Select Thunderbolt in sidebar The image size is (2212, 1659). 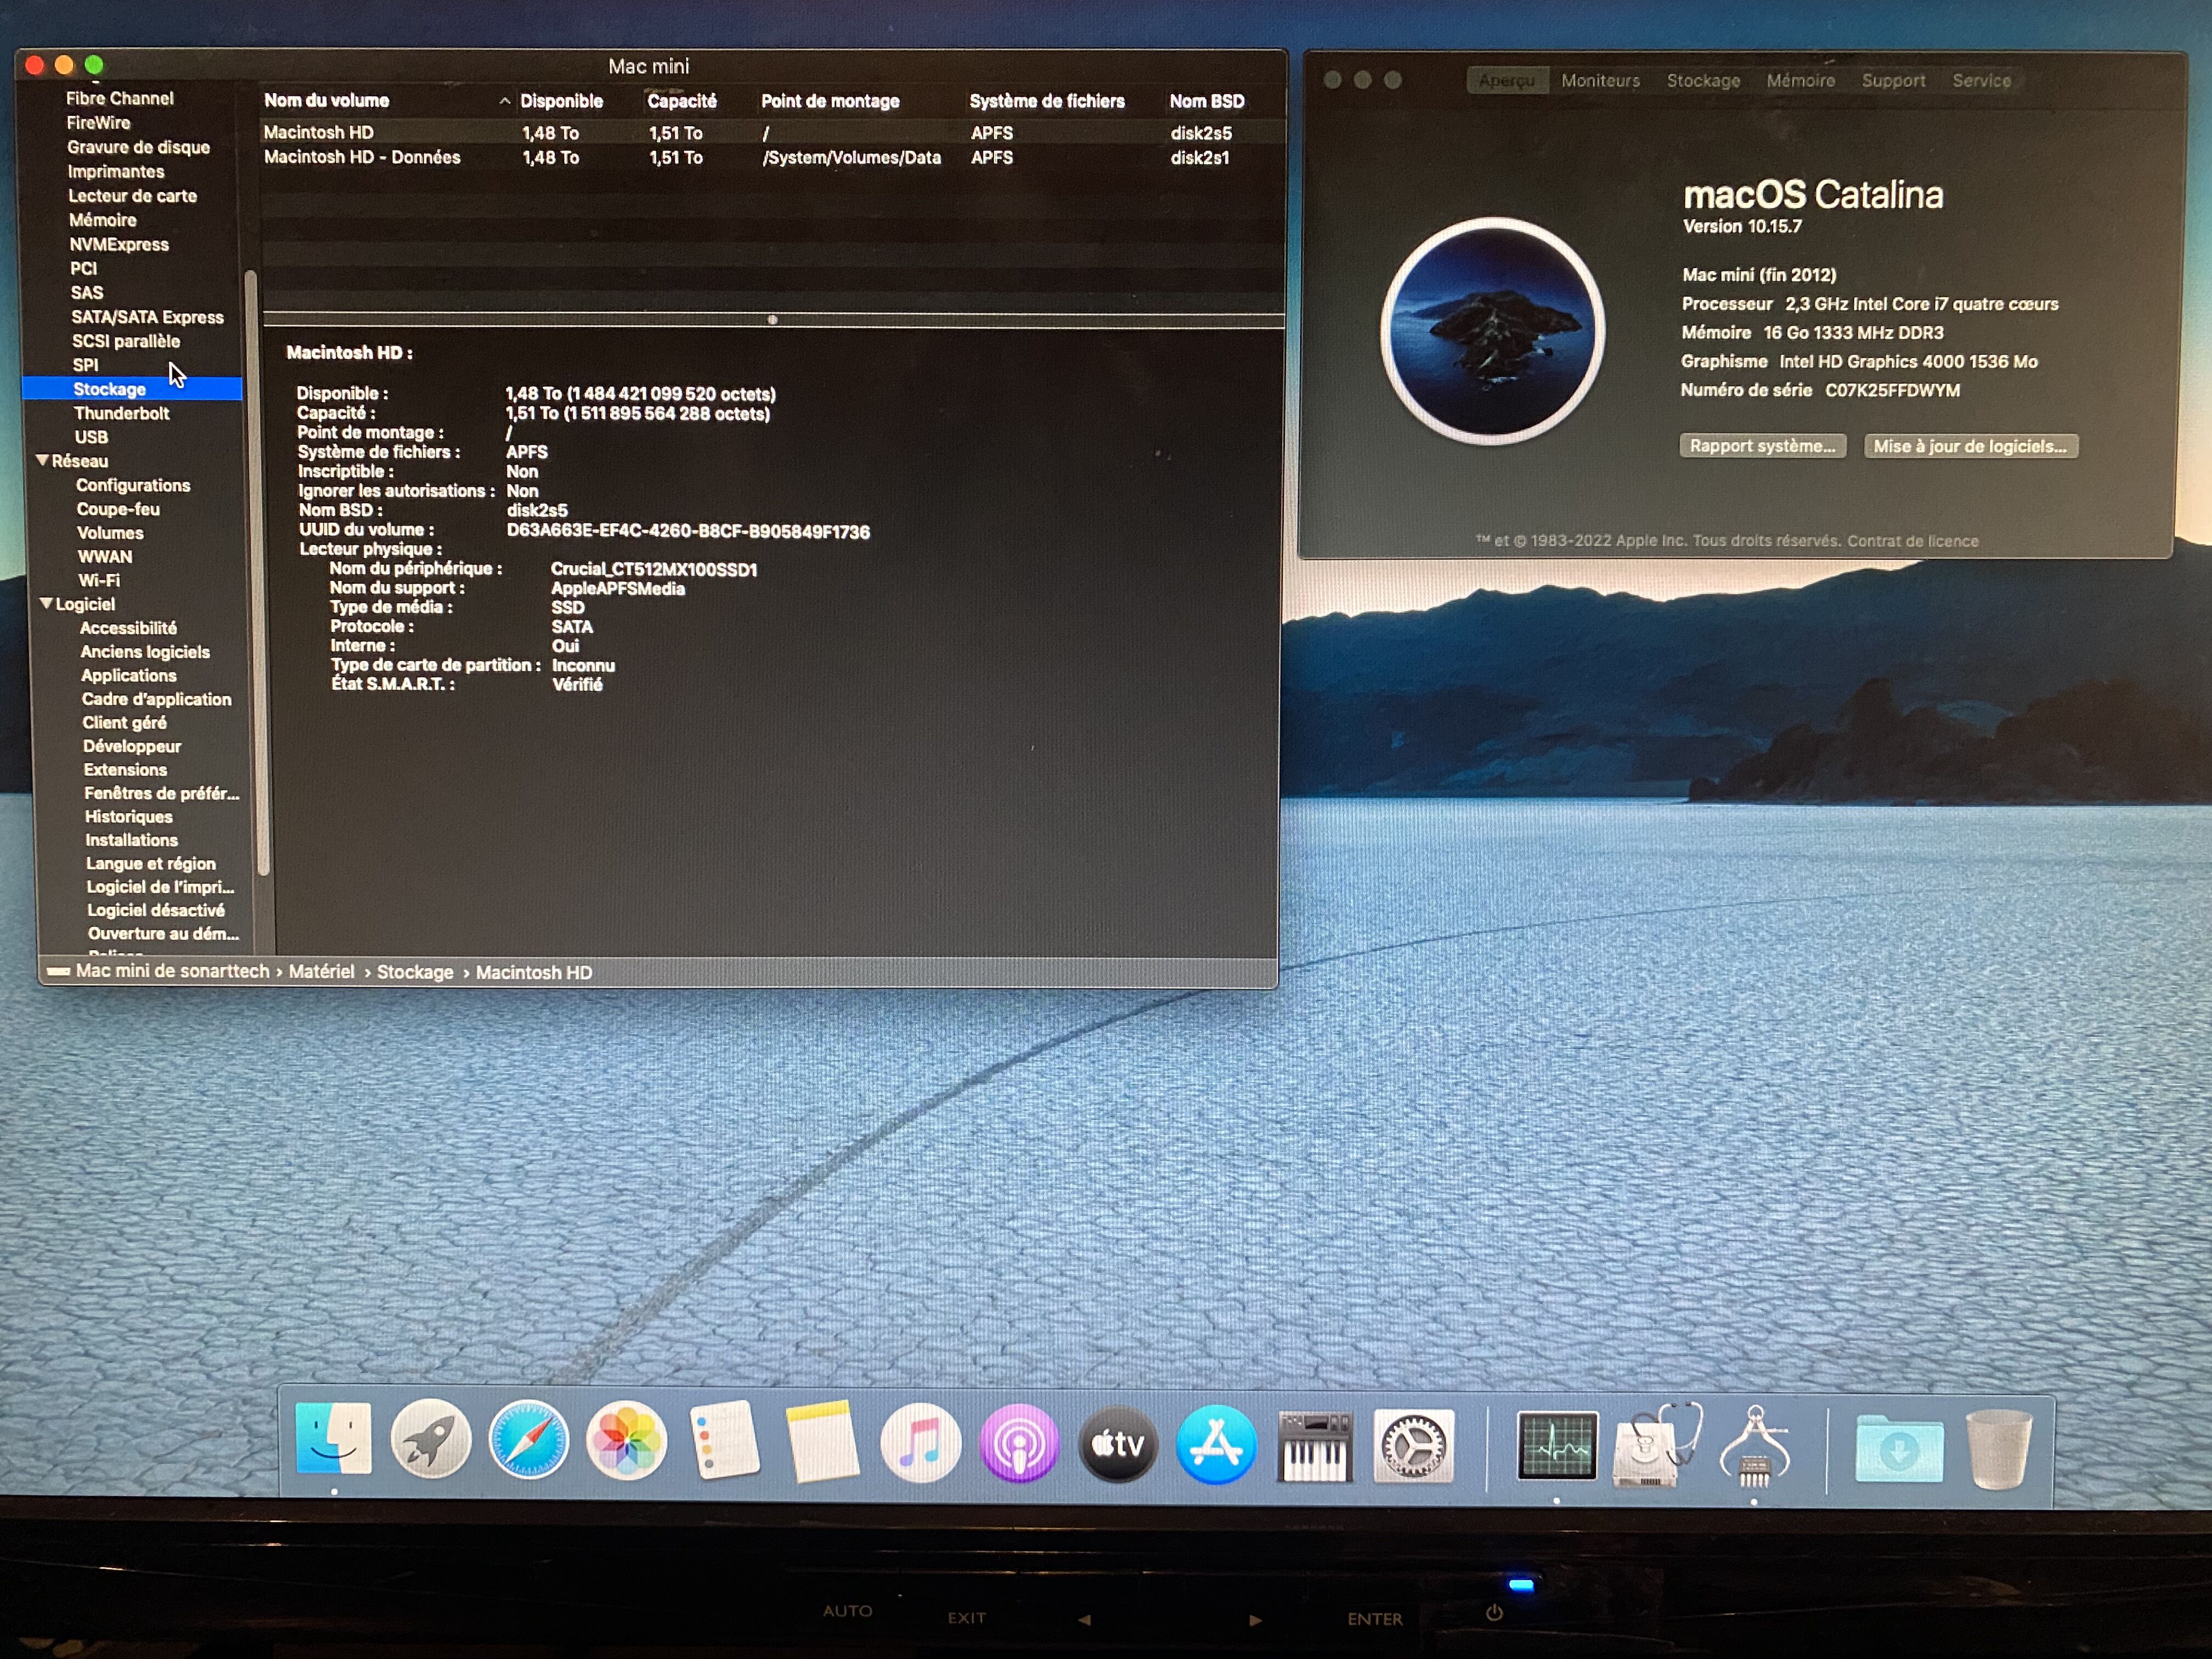[x=122, y=413]
